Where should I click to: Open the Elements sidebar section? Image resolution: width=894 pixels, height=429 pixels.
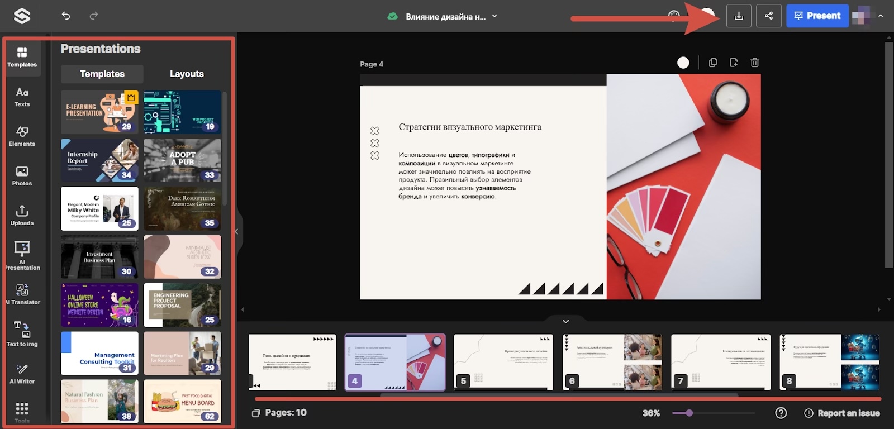tap(22, 136)
